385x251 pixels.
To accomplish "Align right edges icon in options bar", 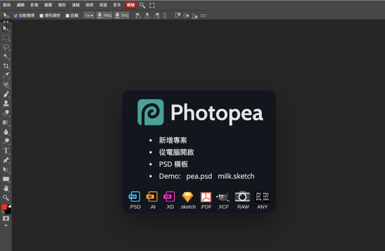I will click(x=156, y=15).
